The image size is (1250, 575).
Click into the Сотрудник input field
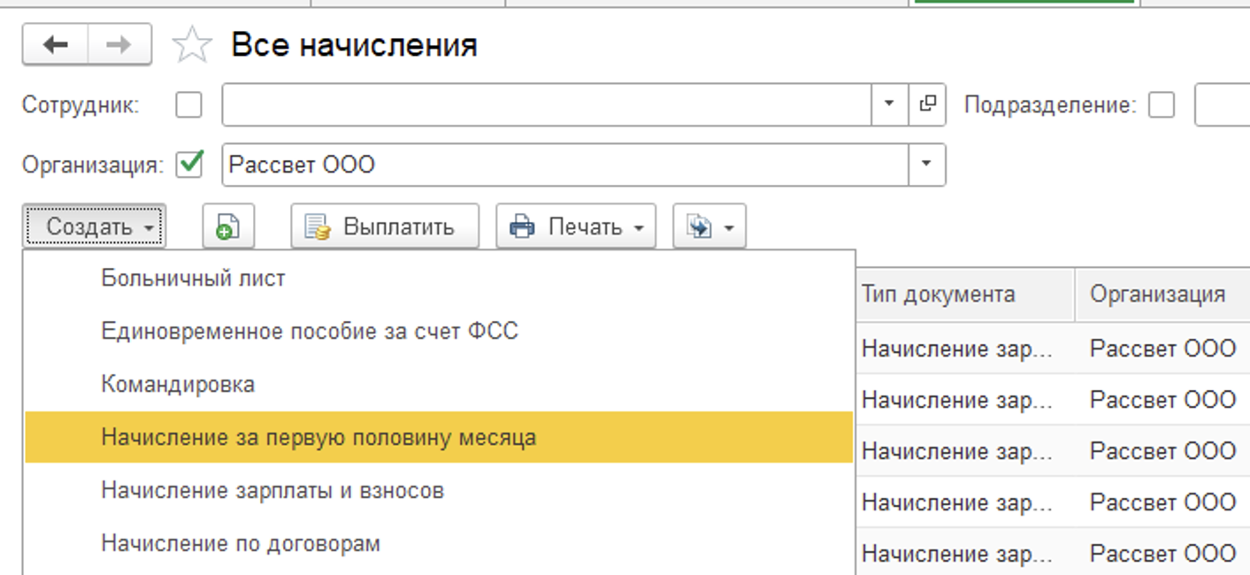coord(548,105)
